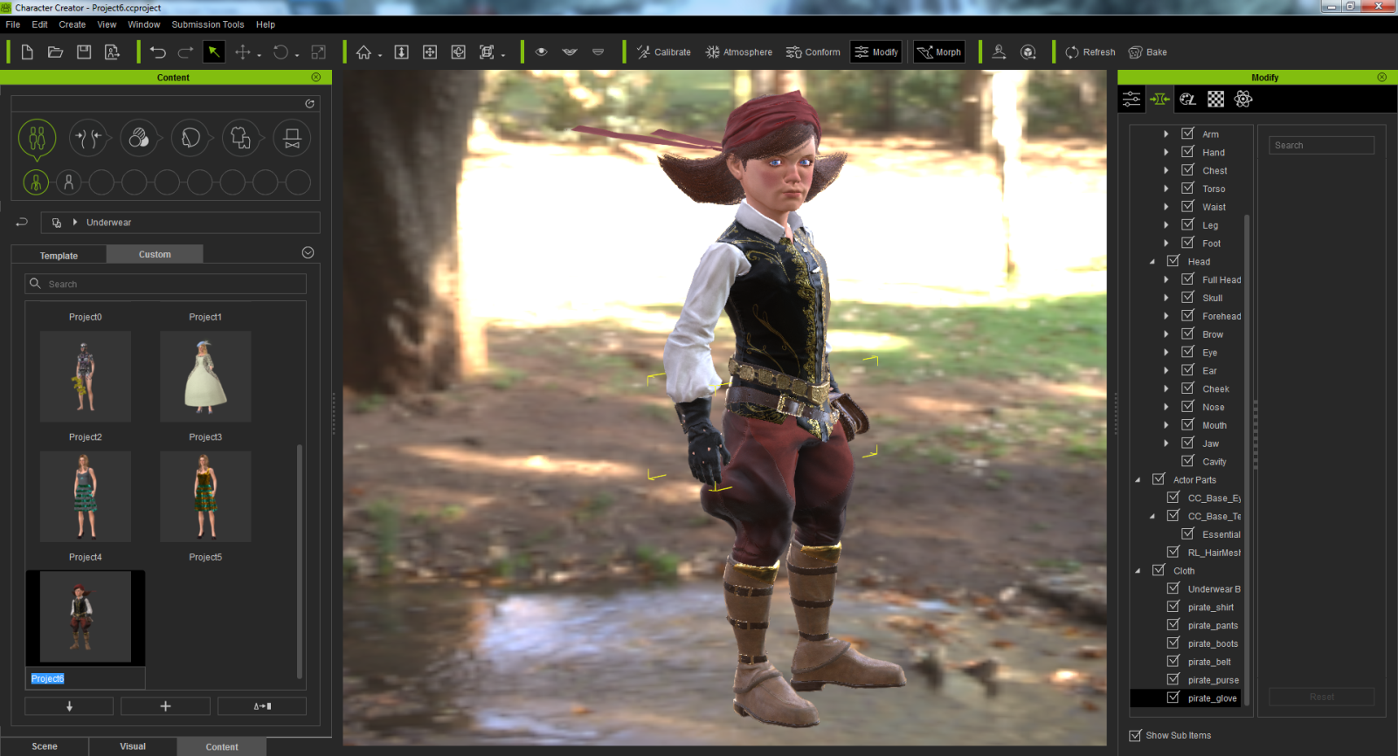Uncheck the Torso checkbox
1398x756 pixels.
coord(1187,188)
